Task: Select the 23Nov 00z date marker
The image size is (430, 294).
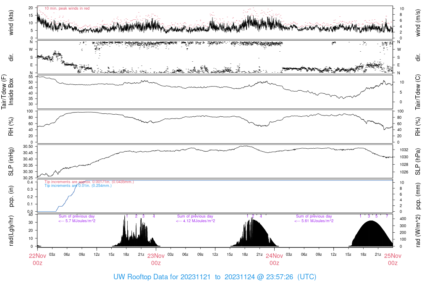Action: [156, 259]
